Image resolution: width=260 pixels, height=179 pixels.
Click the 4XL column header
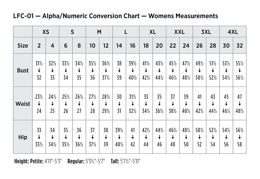tap(233, 32)
